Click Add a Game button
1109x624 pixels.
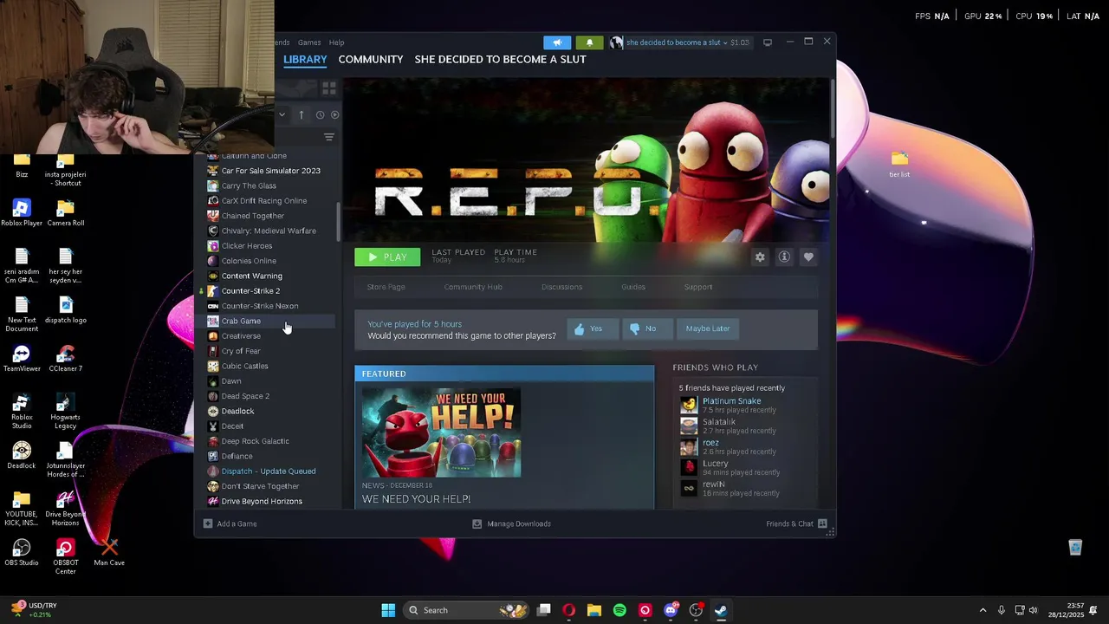click(230, 523)
